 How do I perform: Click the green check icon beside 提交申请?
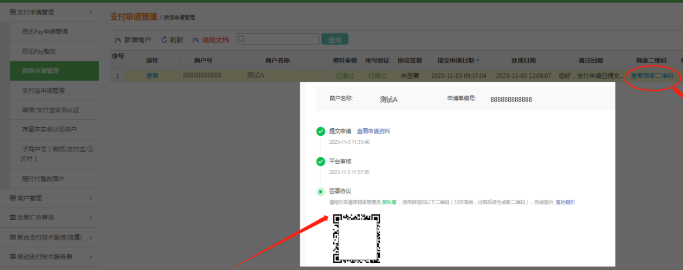[x=321, y=131]
